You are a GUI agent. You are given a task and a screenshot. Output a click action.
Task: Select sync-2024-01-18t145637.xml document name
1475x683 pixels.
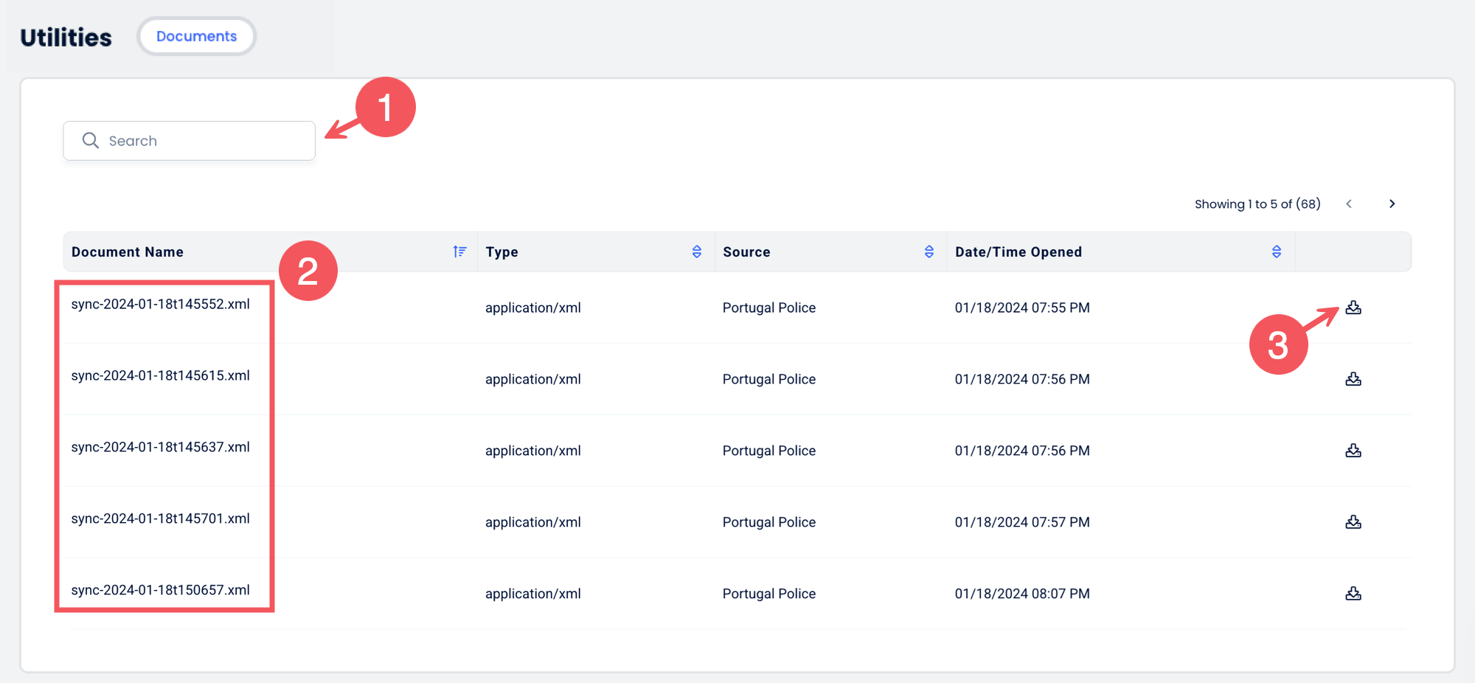pos(160,447)
